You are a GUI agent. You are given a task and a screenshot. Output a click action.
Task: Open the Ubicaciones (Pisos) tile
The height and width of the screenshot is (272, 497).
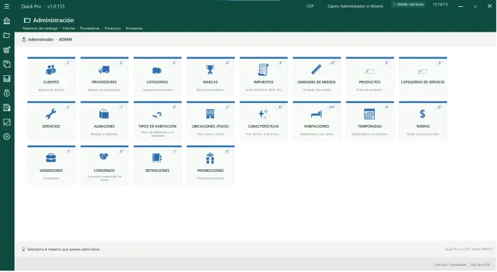pyautogui.click(x=211, y=121)
